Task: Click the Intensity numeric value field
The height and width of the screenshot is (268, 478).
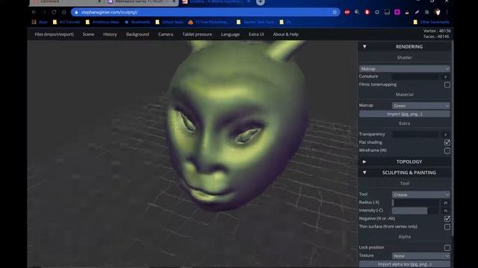Action: [x=445, y=211]
